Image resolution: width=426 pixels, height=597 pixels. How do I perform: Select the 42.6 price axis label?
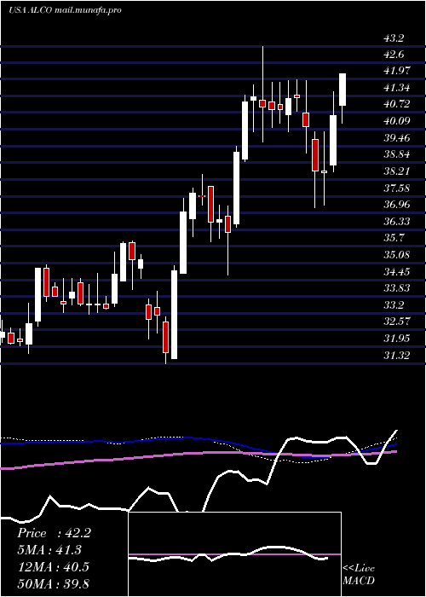point(394,55)
